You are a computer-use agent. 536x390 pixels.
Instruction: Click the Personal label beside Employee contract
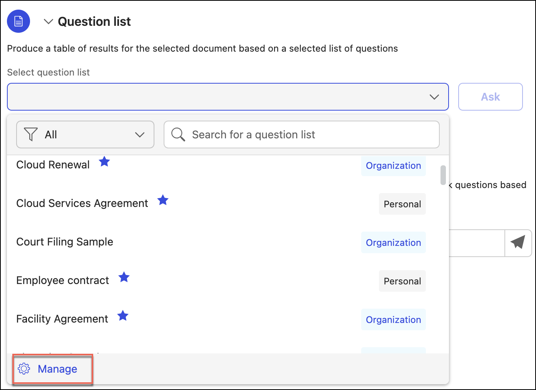pyautogui.click(x=402, y=281)
